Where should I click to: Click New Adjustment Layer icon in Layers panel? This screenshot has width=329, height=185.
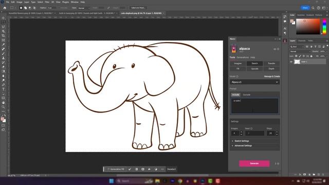pyautogui.click(x=309, y=175)
